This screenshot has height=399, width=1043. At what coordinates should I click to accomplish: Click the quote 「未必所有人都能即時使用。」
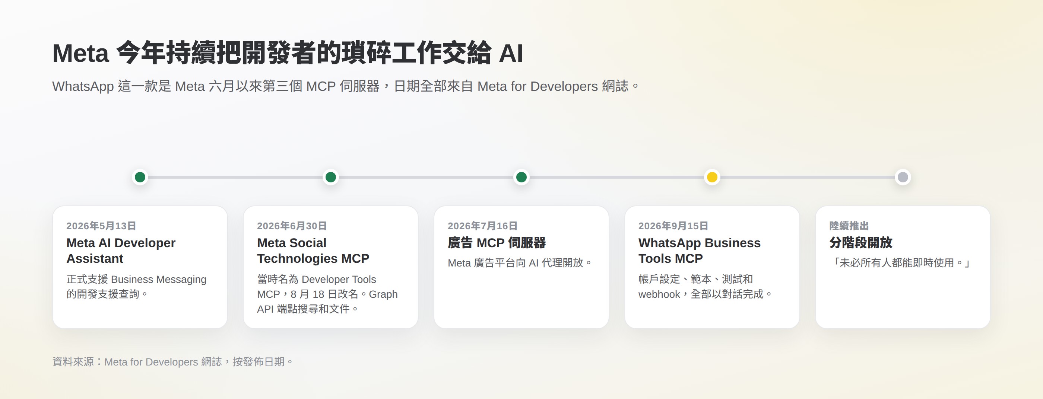click(x=900, y=263)
